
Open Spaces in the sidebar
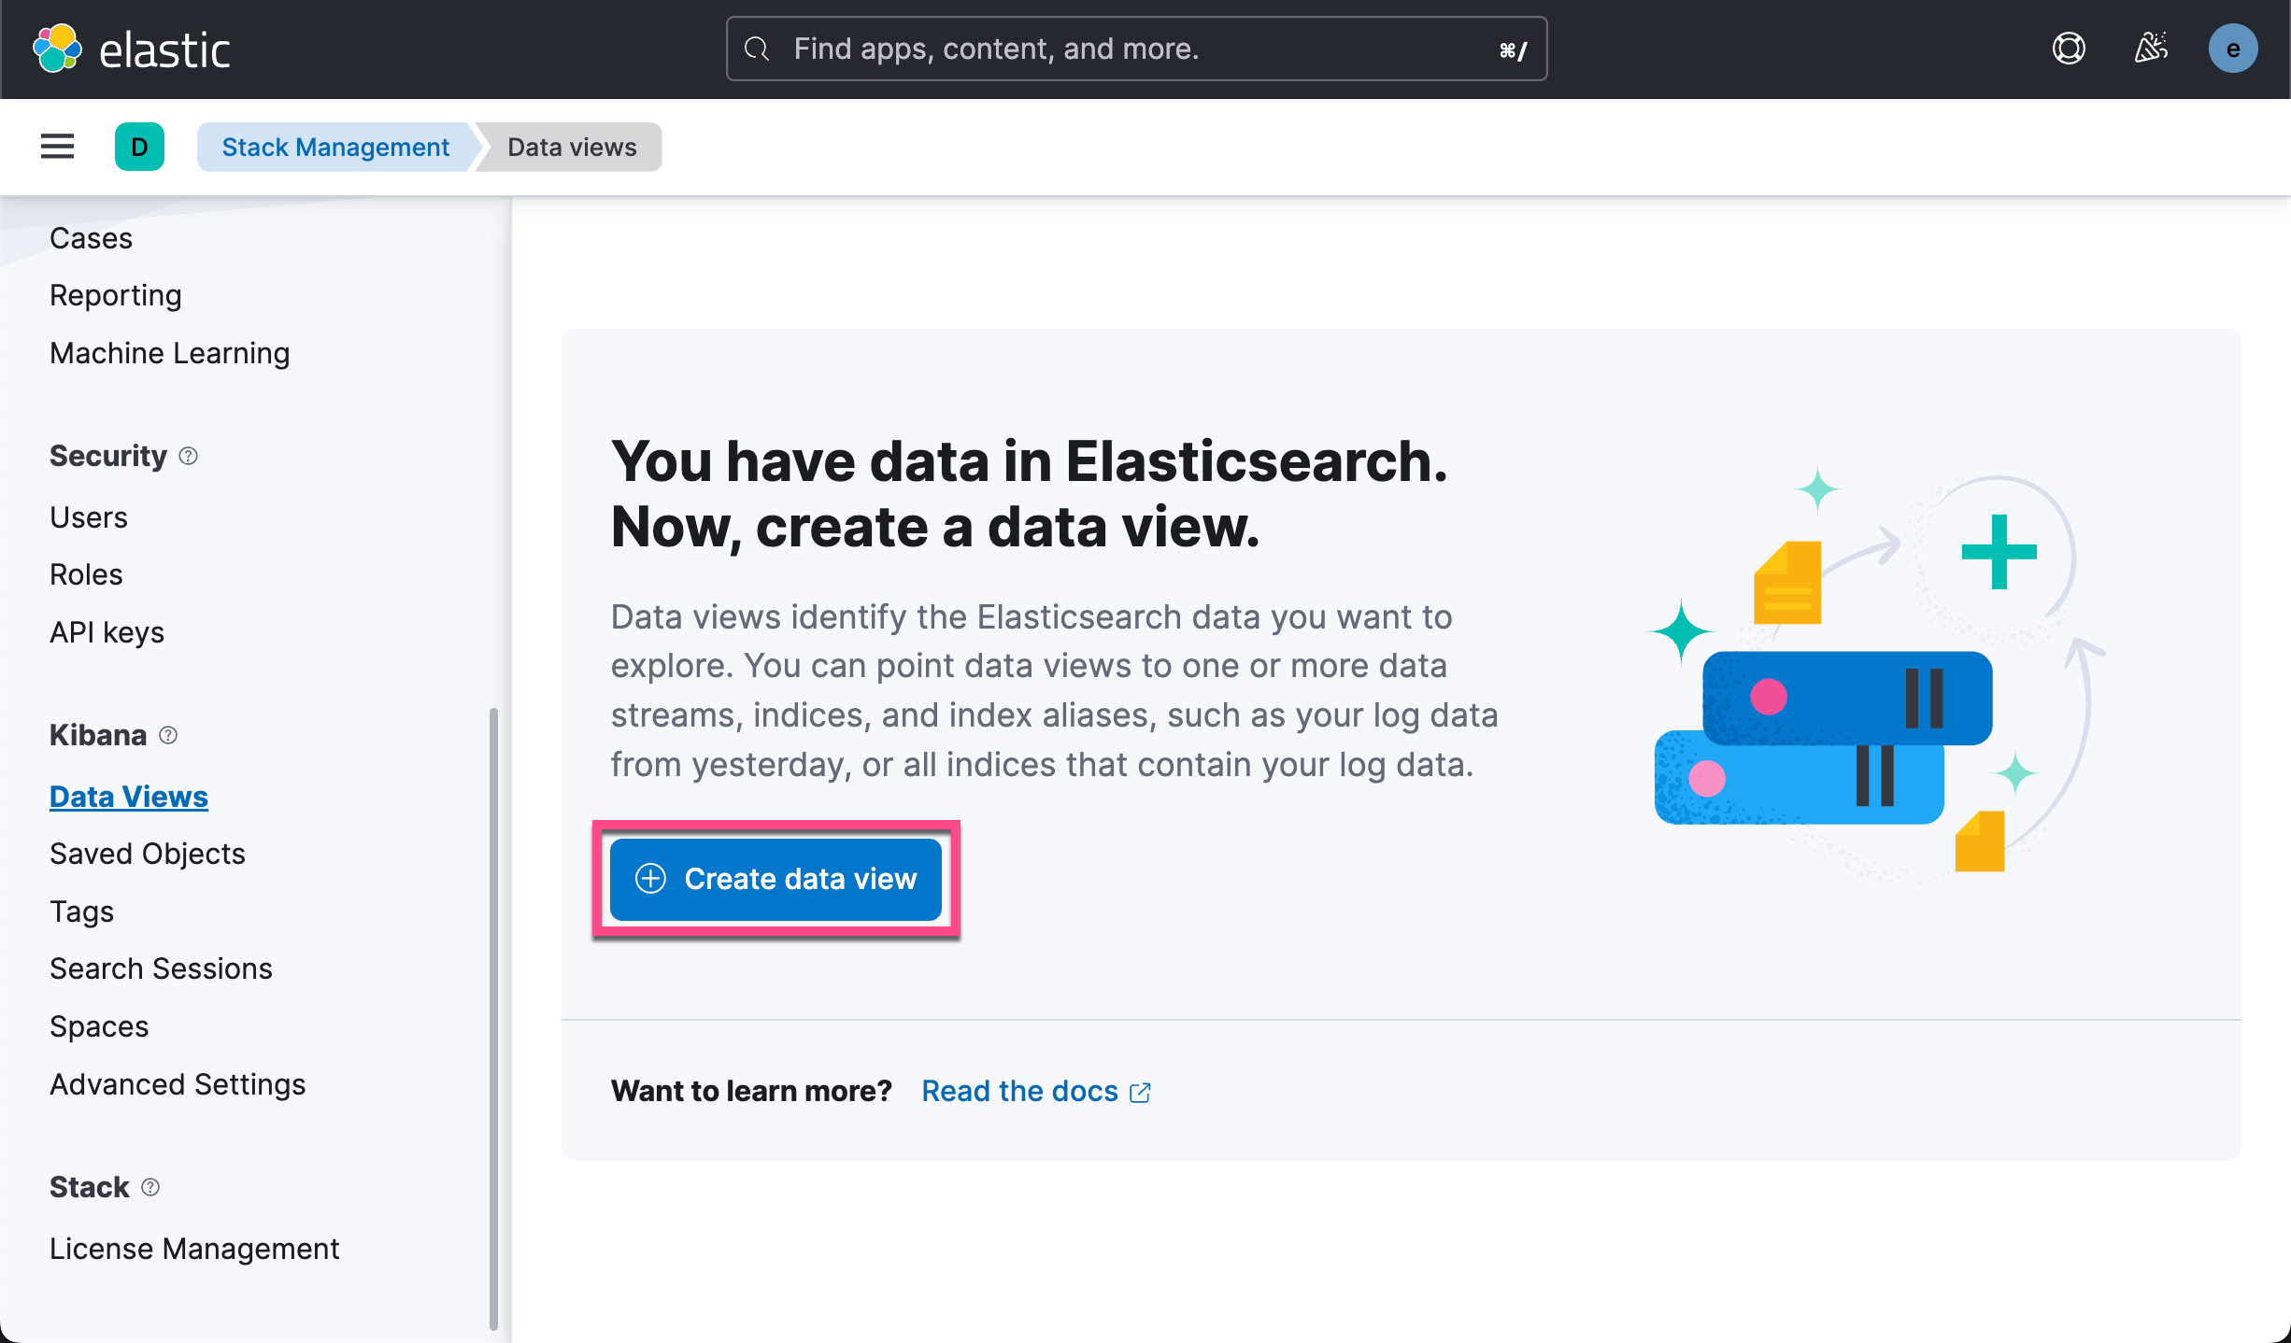click(x=99, y=1026)
